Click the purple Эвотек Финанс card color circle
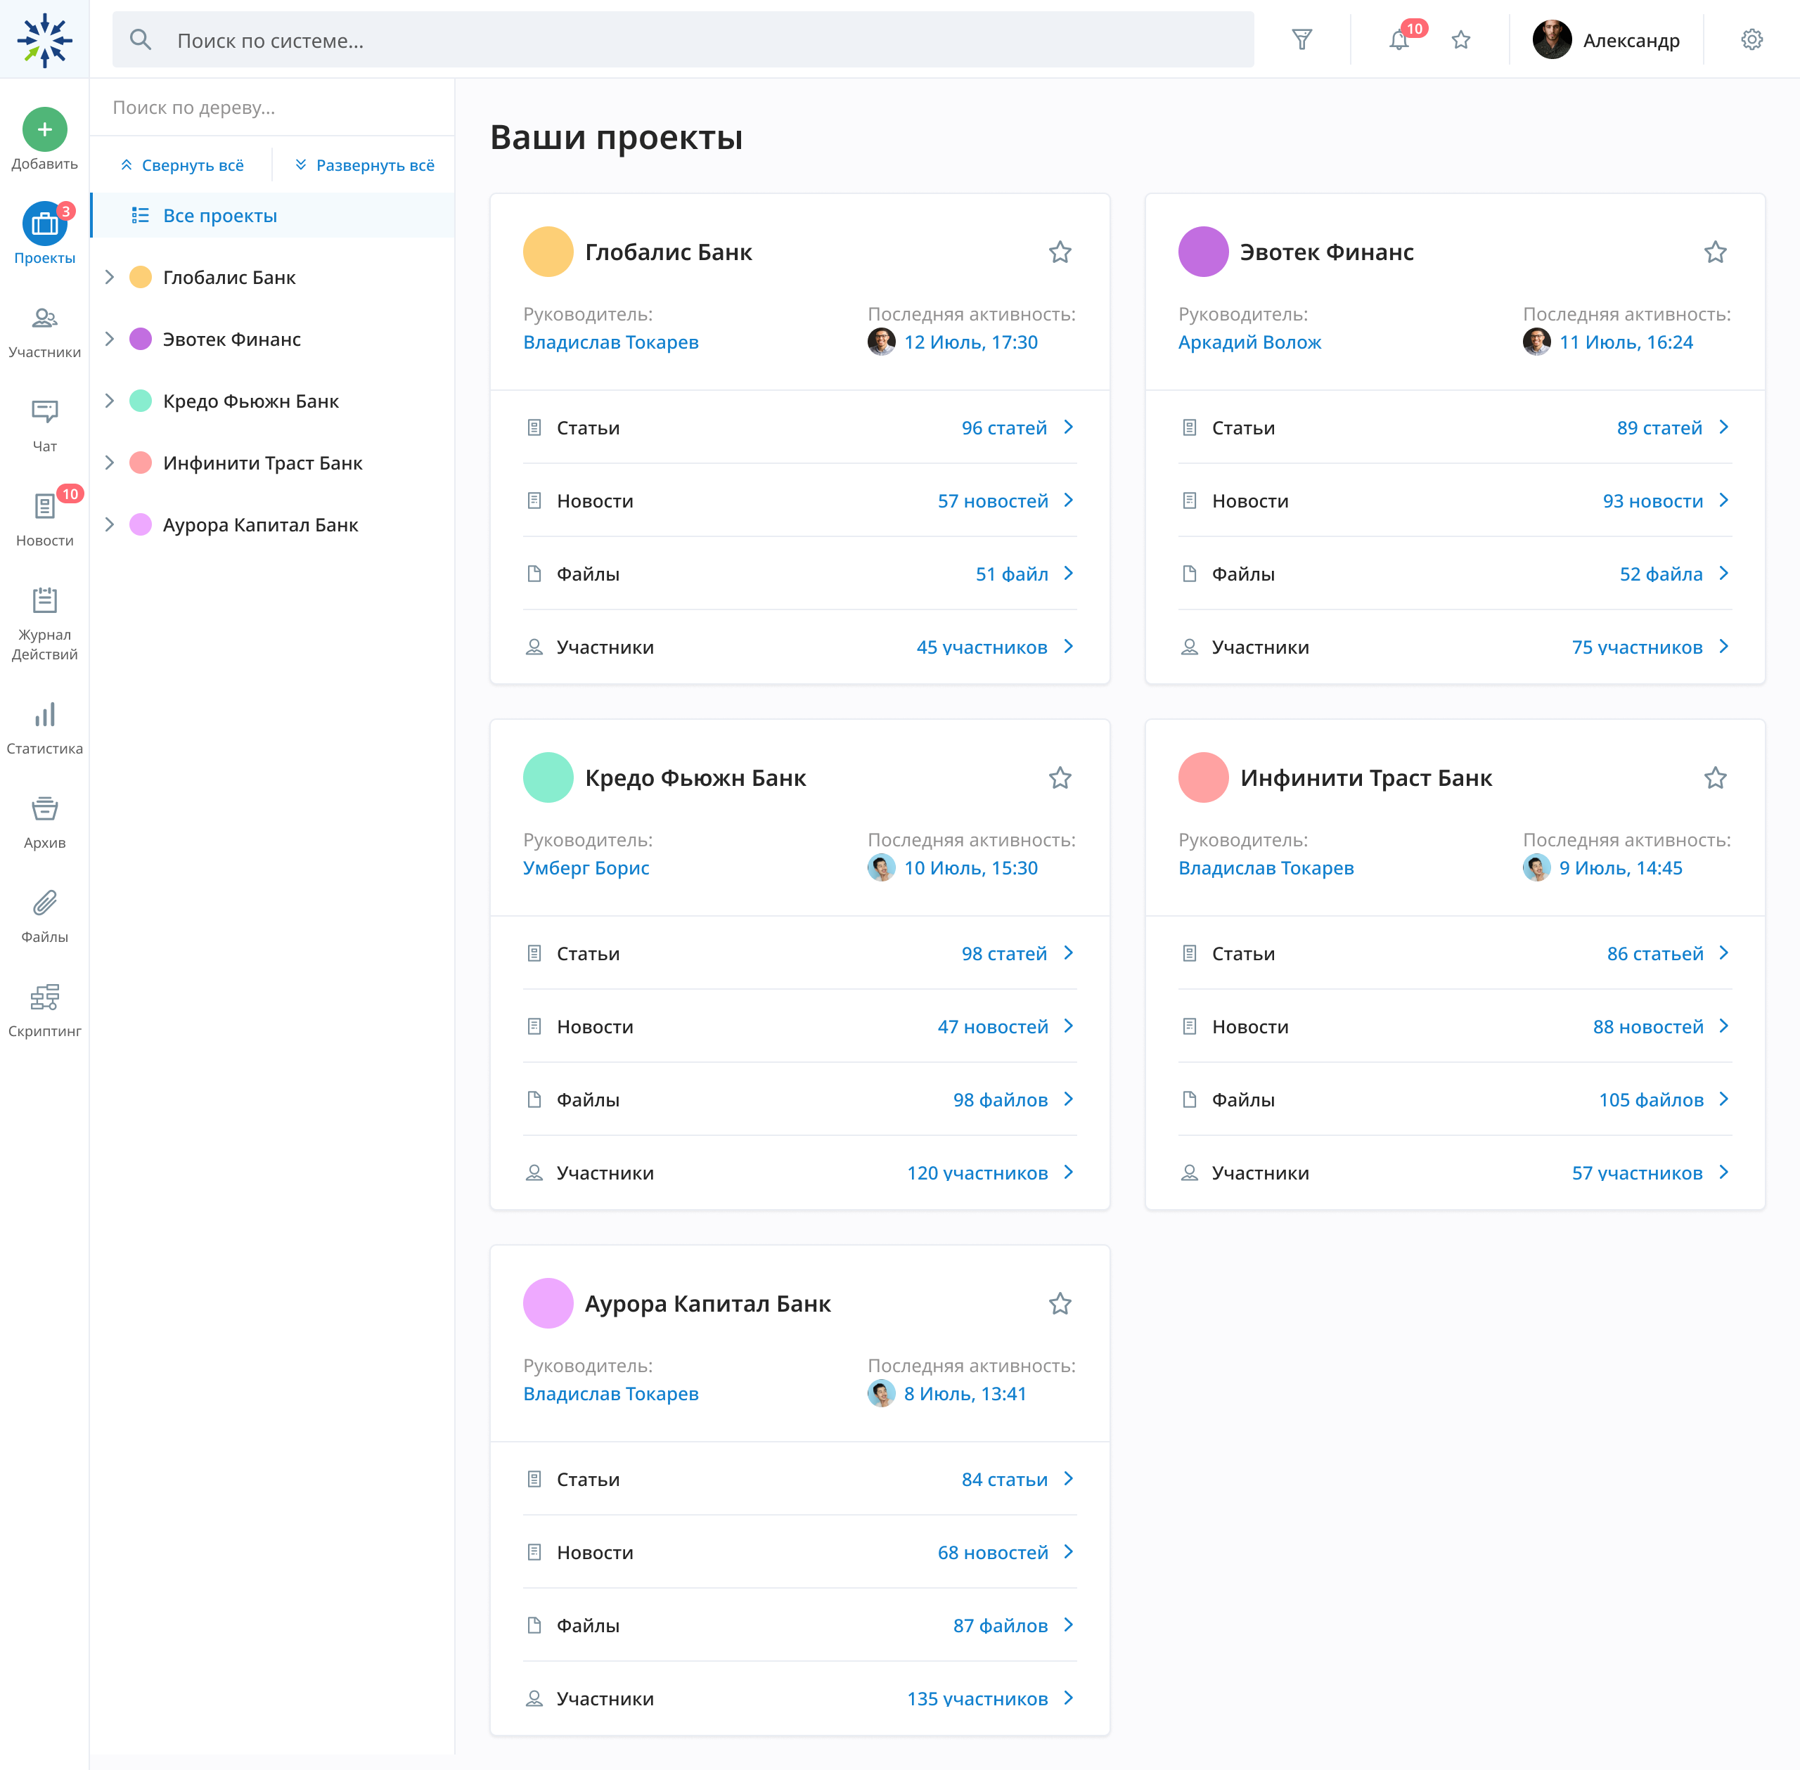Image resolution: width=1800 pixels, height=1770 pixels. click(x=1203, y=252)
